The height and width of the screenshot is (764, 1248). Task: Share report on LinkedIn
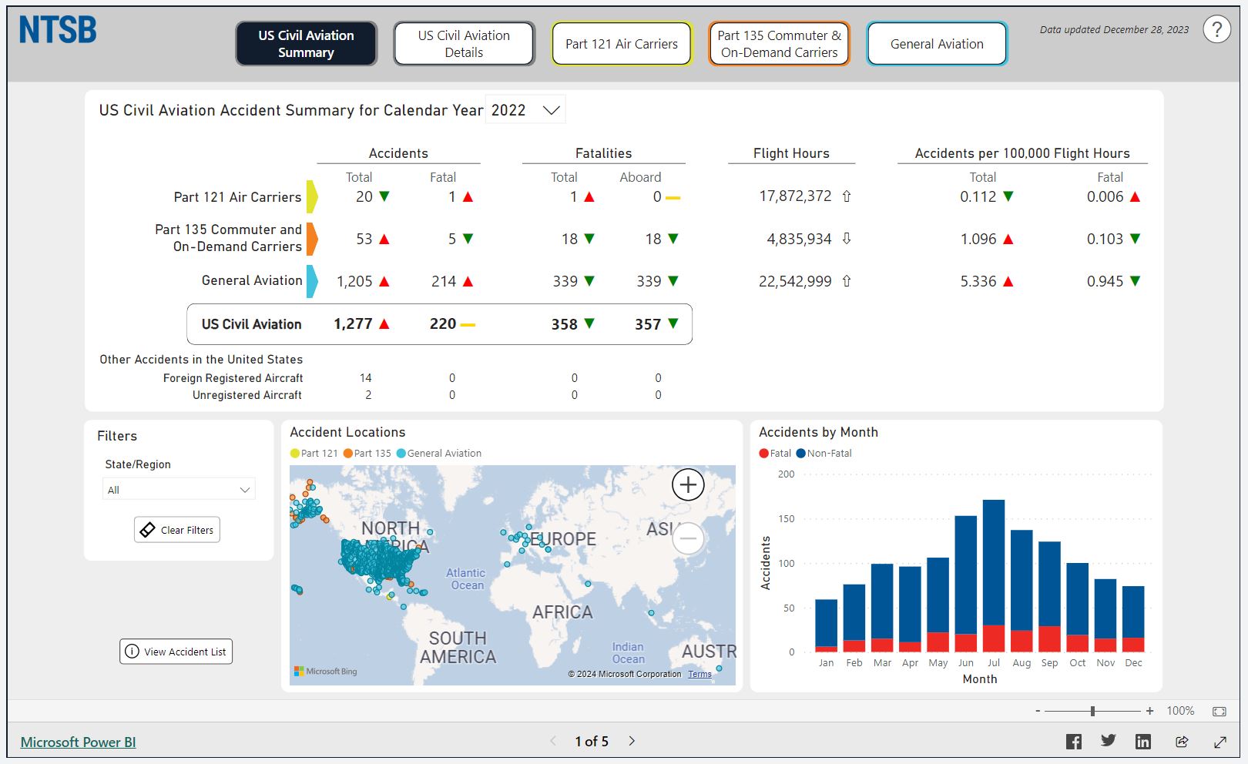pos(1142,742)
